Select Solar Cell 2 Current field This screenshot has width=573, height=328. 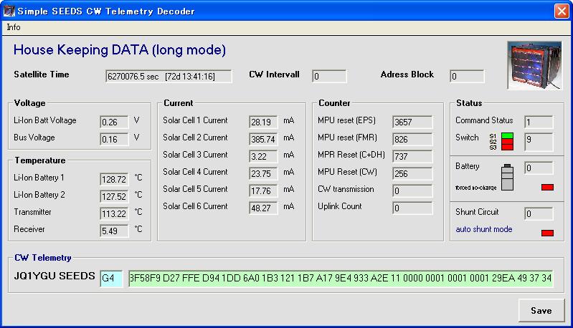click(263, 139)
